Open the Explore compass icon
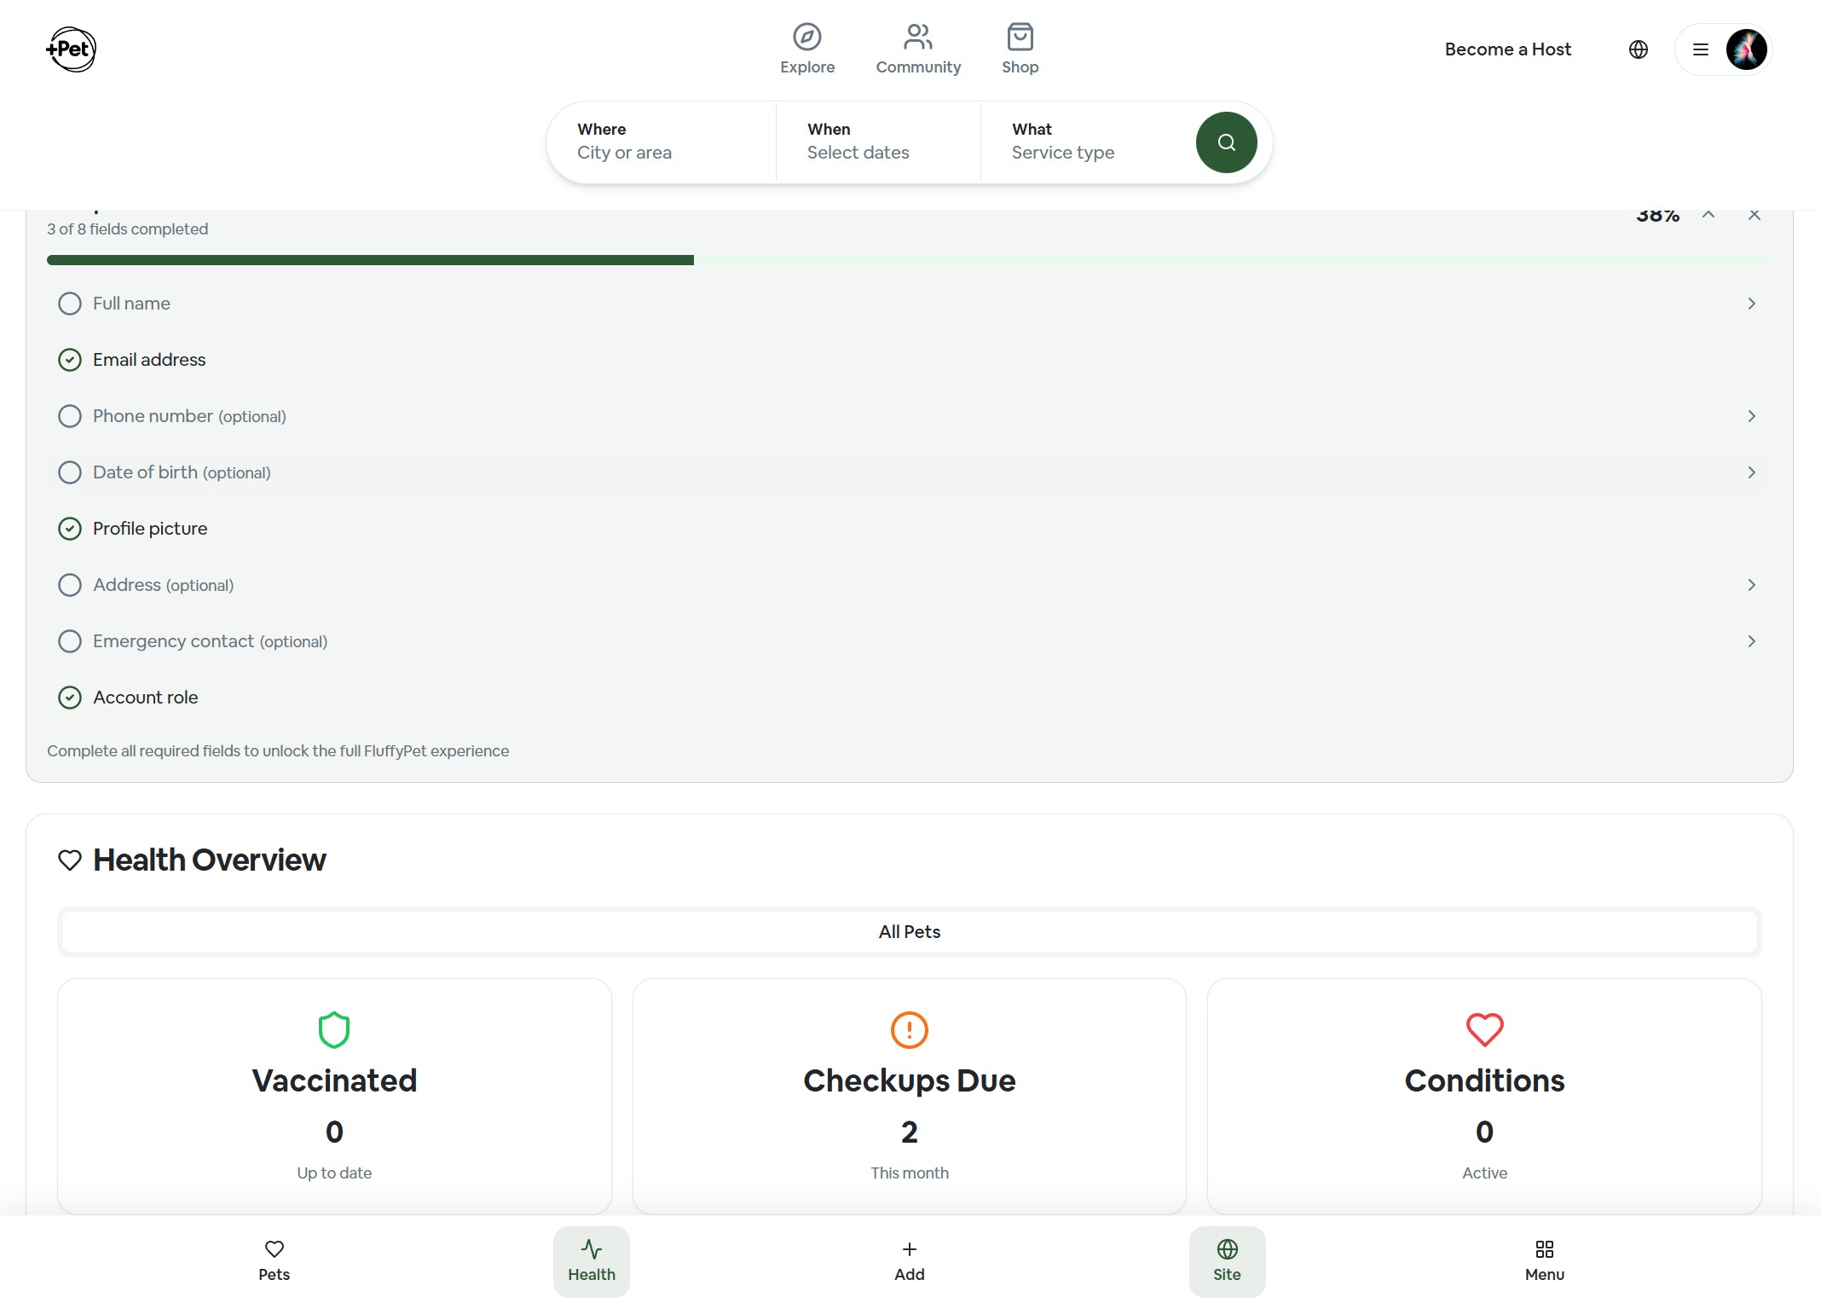1821x1303 pixels. (x=806, y=38)
